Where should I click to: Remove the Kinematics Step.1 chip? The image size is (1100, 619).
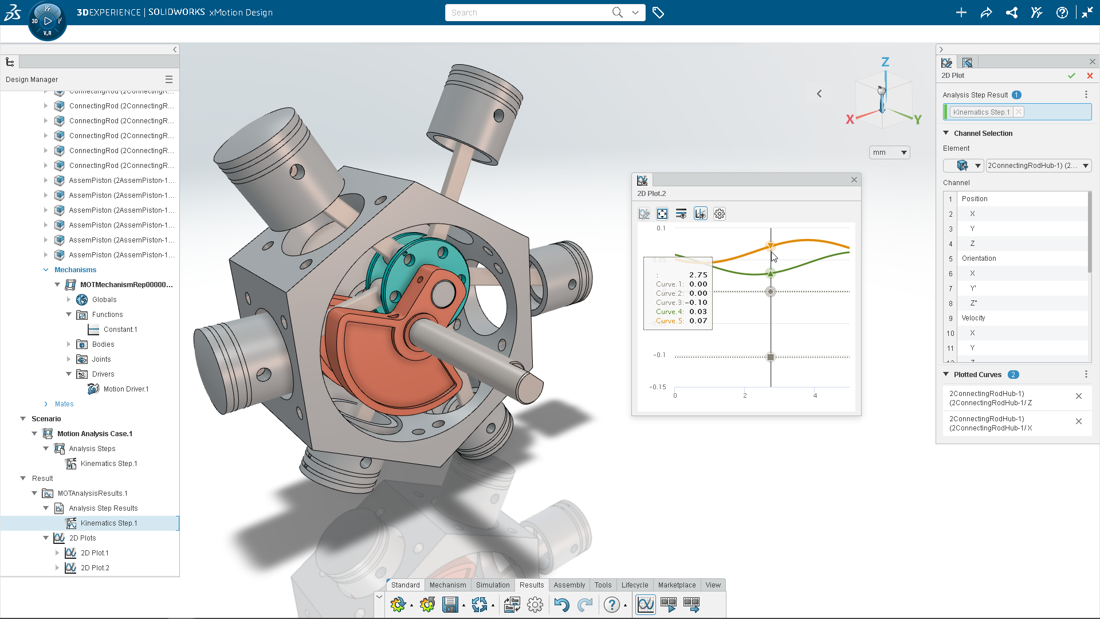coord(1018,111)
